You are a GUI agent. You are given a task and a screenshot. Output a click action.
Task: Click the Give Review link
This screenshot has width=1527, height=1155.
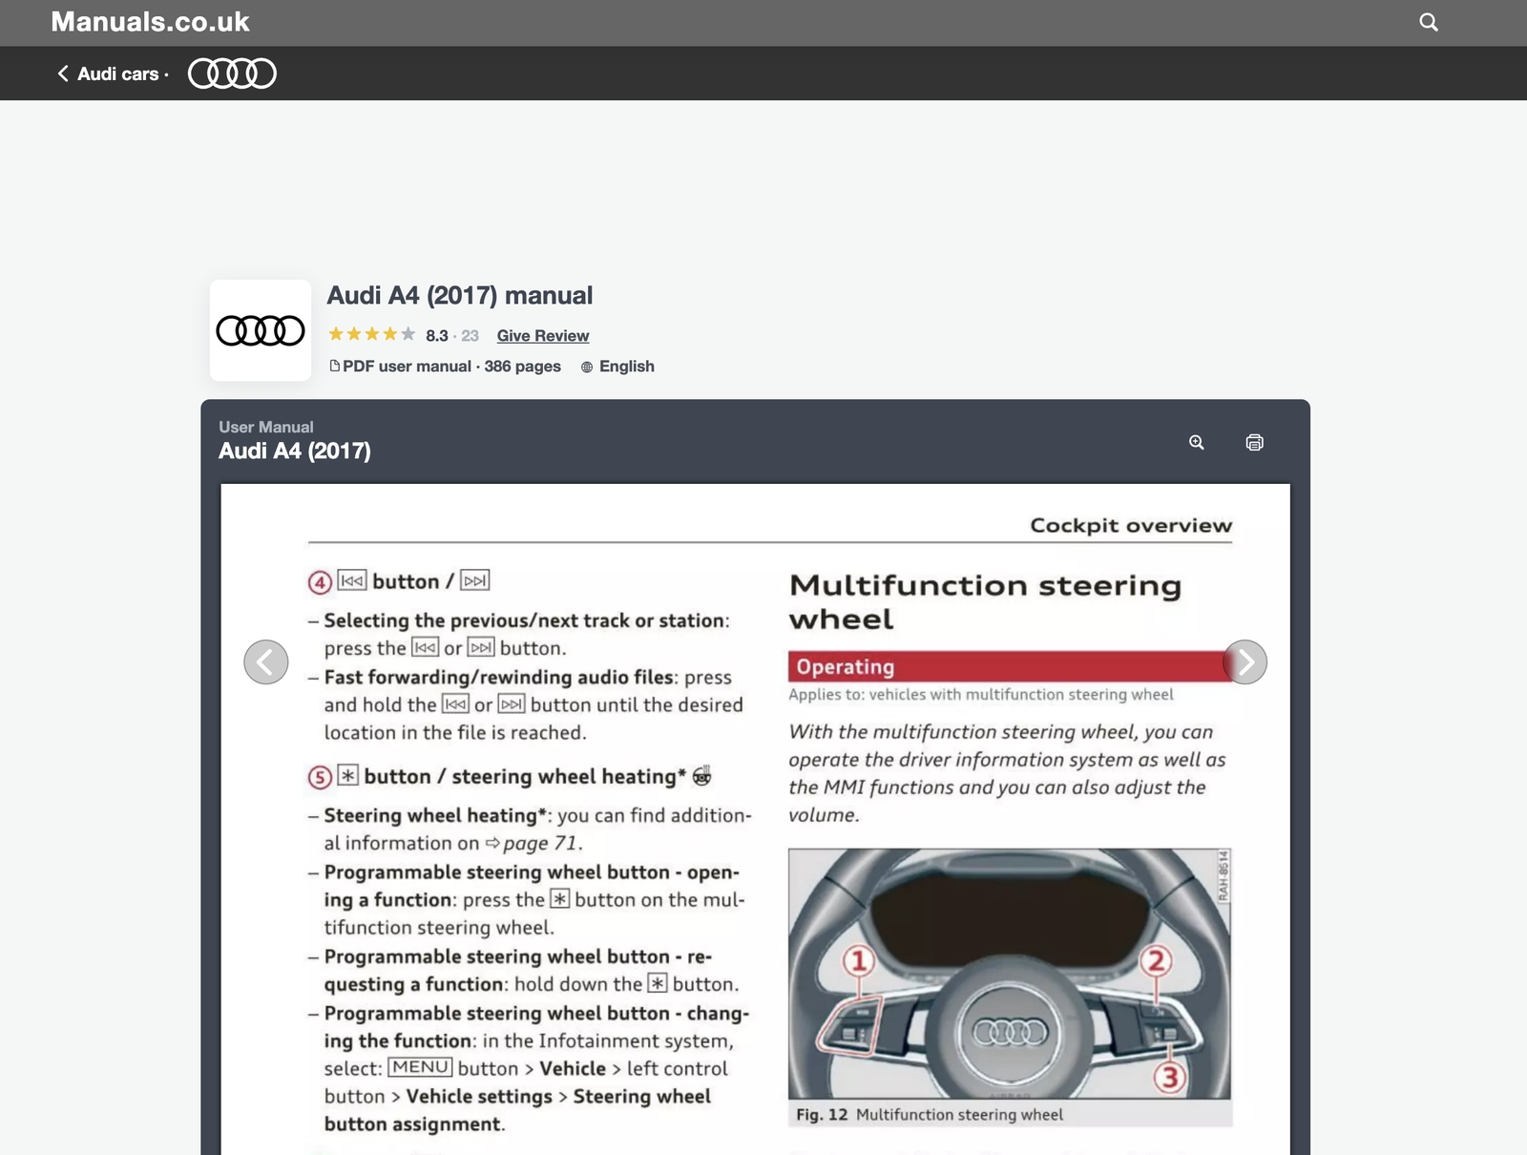543,336
